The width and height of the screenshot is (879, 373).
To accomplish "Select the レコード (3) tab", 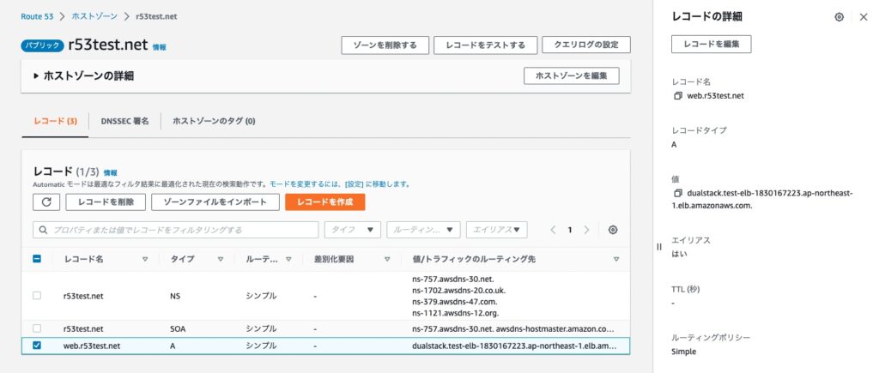I will tap(55, 121).
